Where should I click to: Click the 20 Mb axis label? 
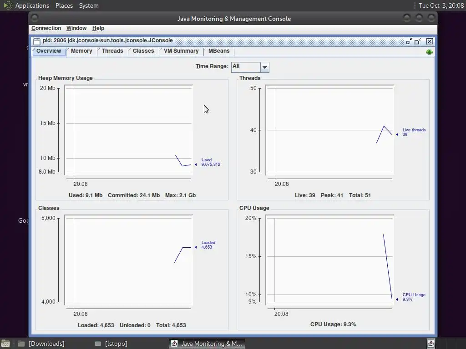[x=47, y=88]
